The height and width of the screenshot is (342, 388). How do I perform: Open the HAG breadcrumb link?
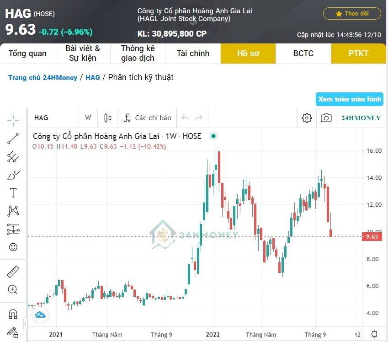click(93, 78)
